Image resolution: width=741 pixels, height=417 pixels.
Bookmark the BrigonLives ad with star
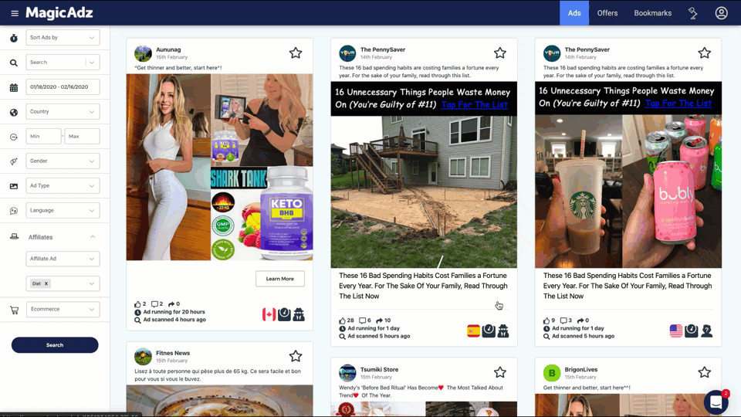[704, 372]
